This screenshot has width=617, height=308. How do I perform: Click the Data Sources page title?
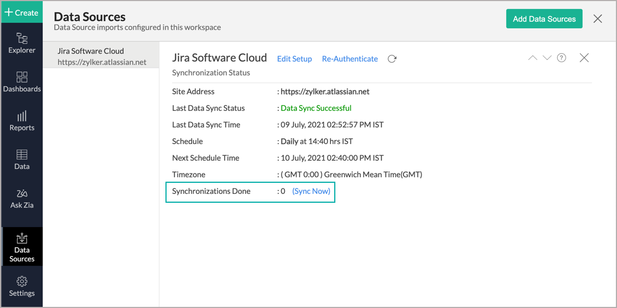point(90,17)
